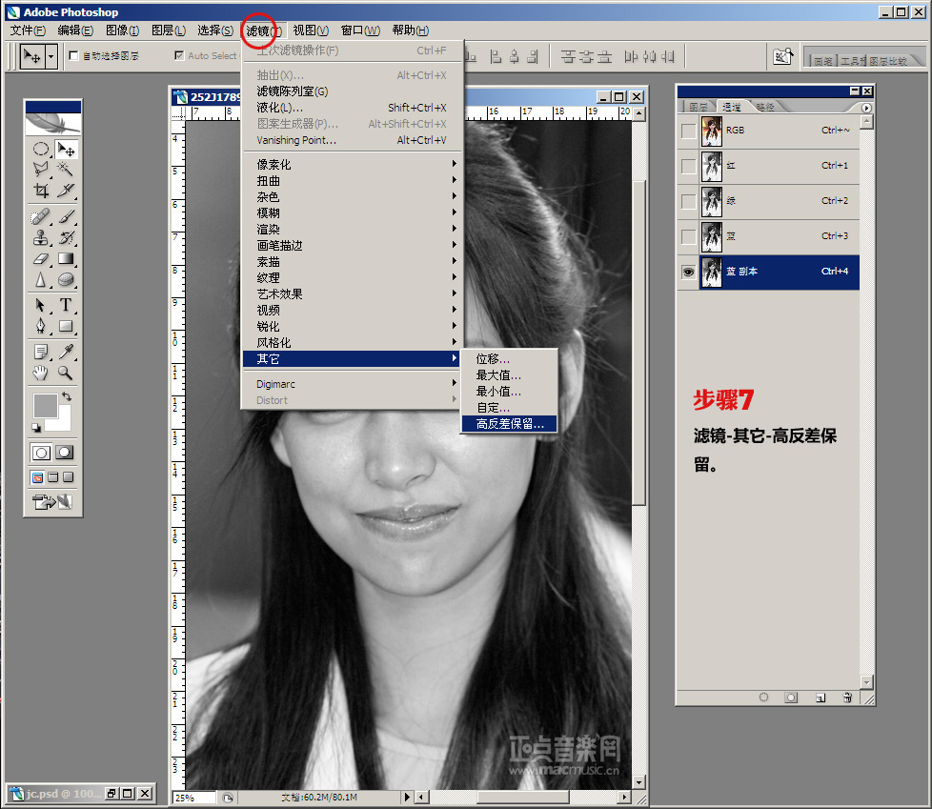The width and height of the screenshot is (932, 809).
Task: Hide the 蓝 副本 channel eye
Action: coord(688,272)
